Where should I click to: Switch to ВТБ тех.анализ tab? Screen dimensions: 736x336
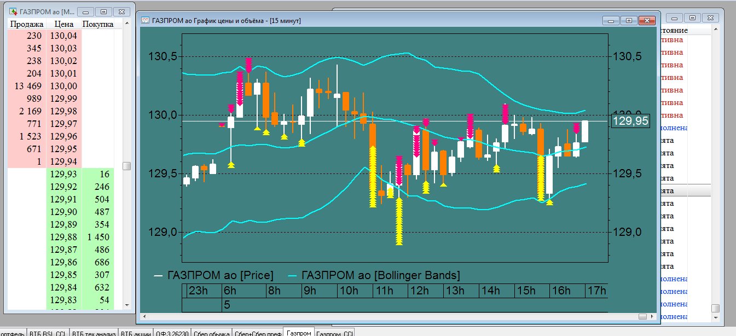[94, 333]
